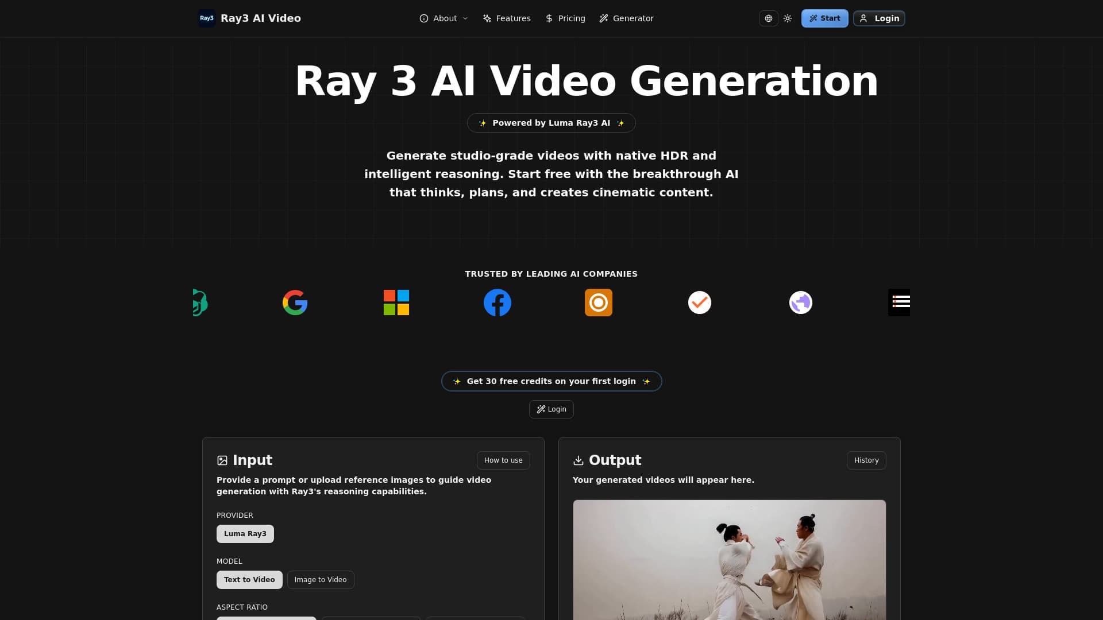Open the Pricing page from navbar
The image size is (1103, 620).
point(565,18)
